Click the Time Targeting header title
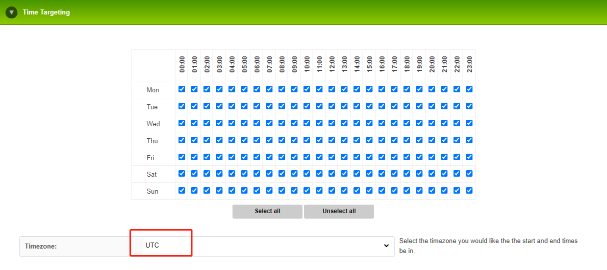 [46, 12]
